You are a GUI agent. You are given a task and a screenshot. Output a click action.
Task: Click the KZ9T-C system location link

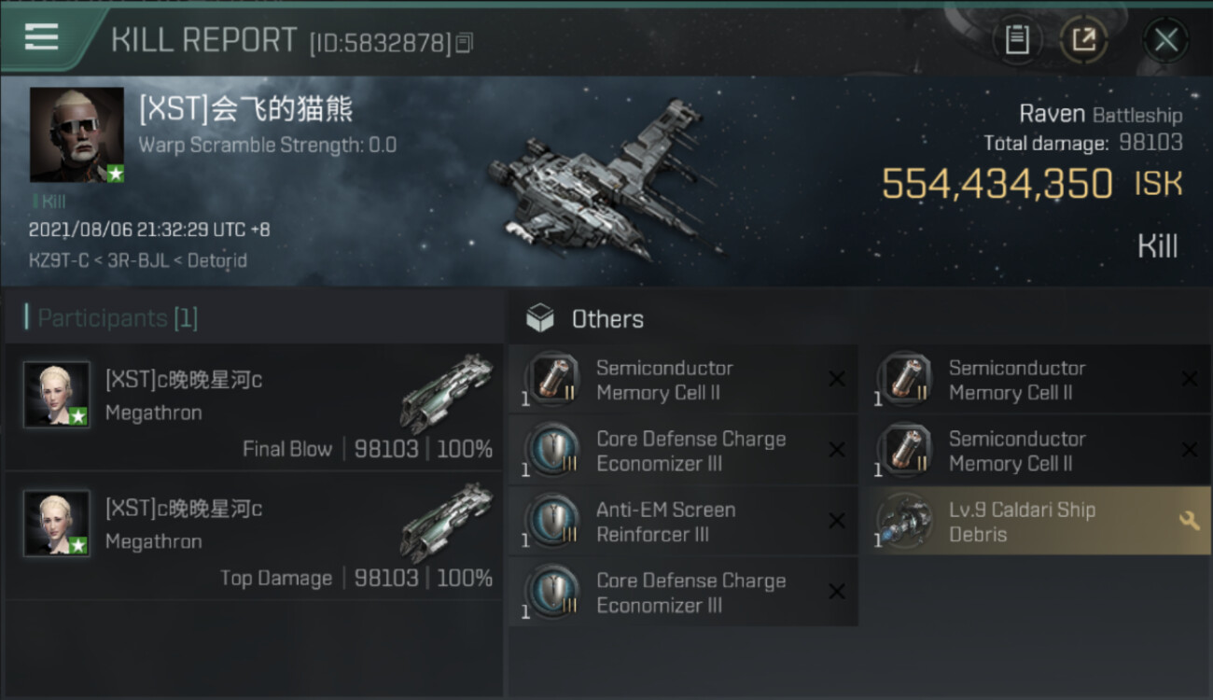tap(58, 260)
